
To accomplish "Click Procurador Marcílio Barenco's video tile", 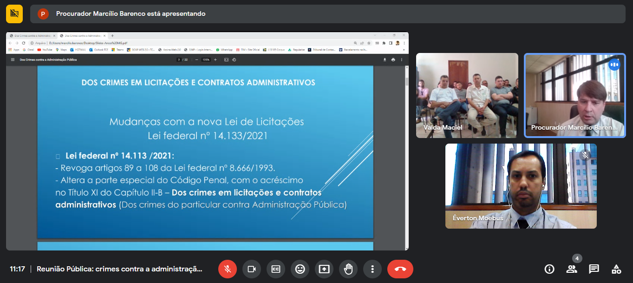I will point(574,95).
